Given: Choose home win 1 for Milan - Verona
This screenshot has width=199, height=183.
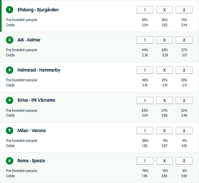Looking at the screenshot, I should click(145, 131).
